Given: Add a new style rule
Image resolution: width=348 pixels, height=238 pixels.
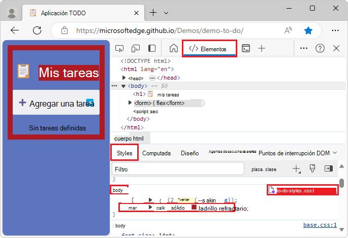Looking at the screenshot, I should (296, 169).
